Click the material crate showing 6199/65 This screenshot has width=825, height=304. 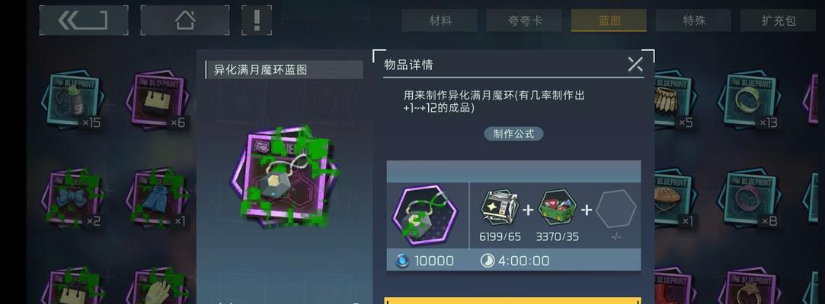click(x=500, y=208)
